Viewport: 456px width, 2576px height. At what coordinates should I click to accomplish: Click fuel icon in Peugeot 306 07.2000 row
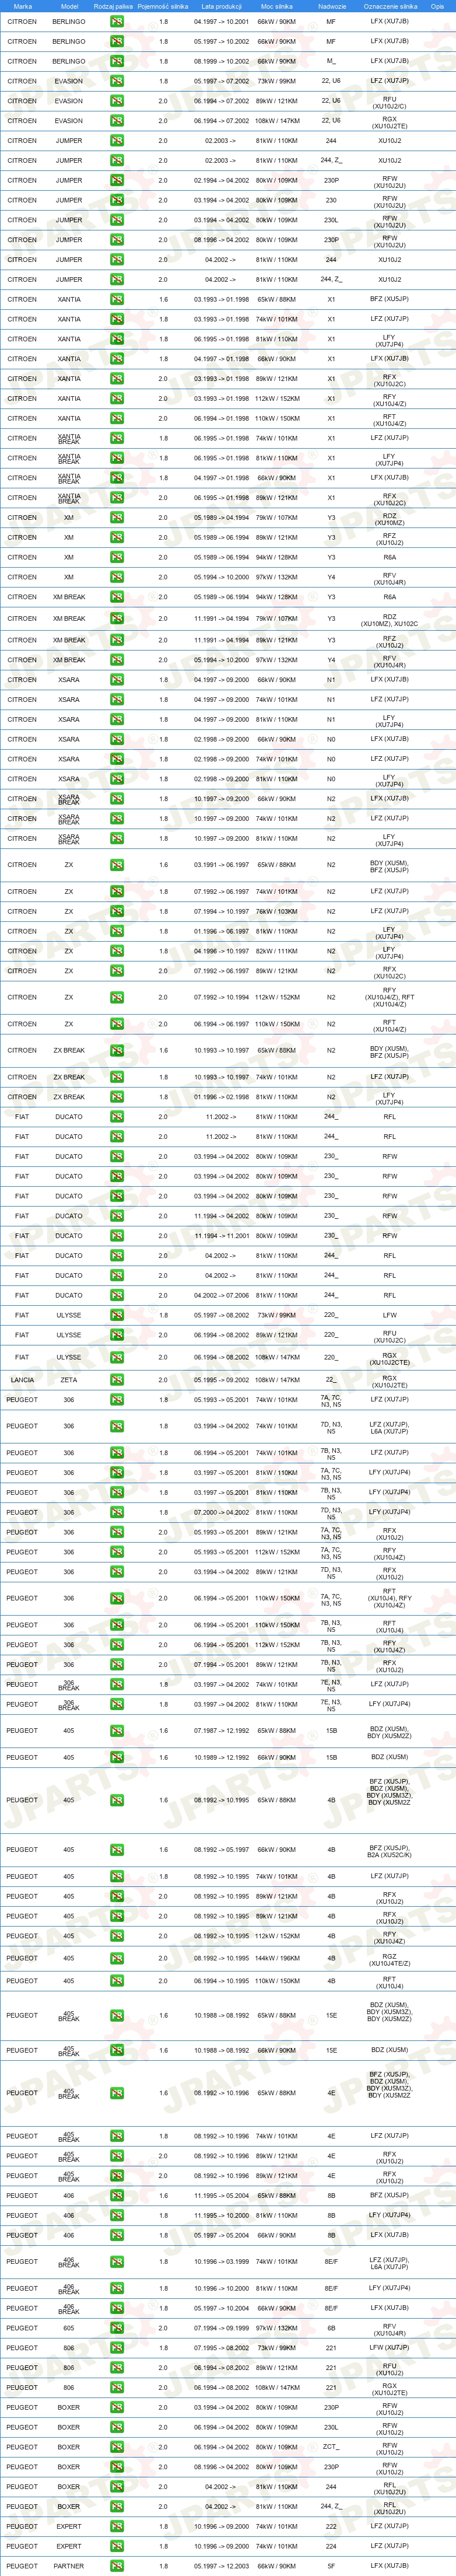coord(117,1512)
